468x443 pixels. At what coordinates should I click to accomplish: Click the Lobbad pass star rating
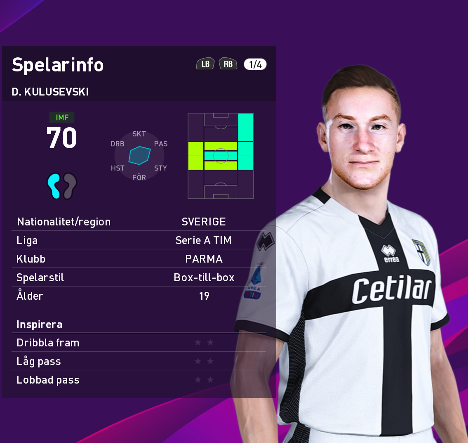click(204, 380)
